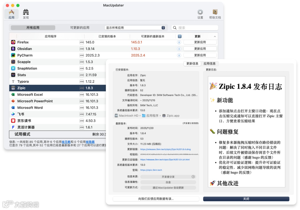Click 关闭 button to dismiss sheet
300x210 pixels.
tap(246, 199)
